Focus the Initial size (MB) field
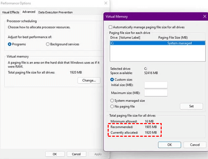Image resolution: width=208 pixels, height=159 pixels. [x=156, y=85]
